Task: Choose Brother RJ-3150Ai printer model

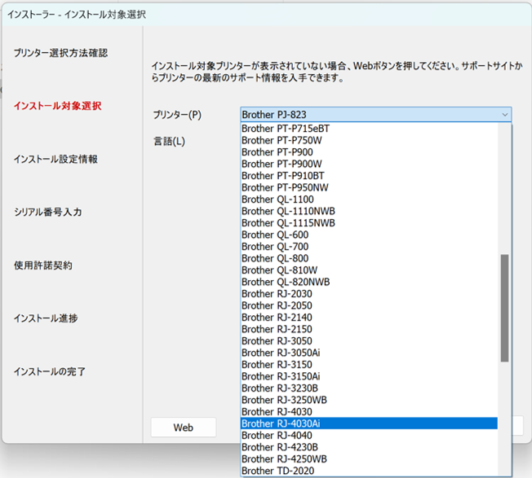Action: click(x=369, y=376)
